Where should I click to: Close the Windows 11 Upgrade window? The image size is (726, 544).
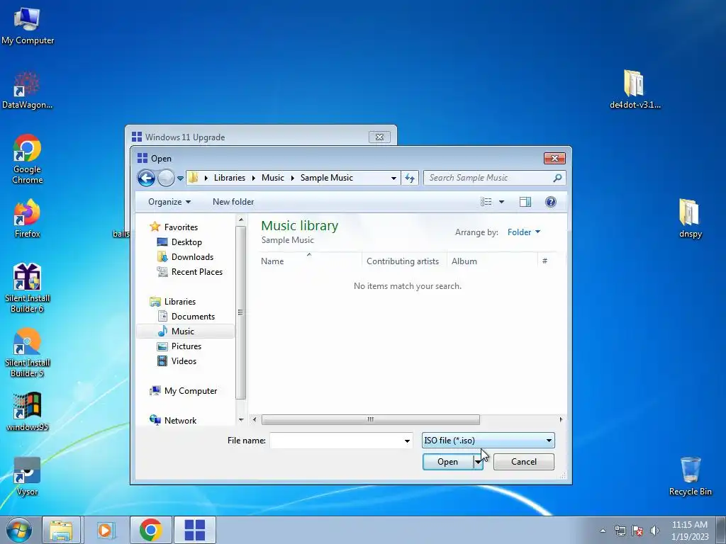(x=379, y=137)
